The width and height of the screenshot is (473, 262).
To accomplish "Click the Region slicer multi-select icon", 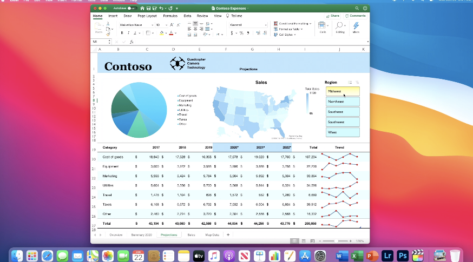I will (350, 82).
